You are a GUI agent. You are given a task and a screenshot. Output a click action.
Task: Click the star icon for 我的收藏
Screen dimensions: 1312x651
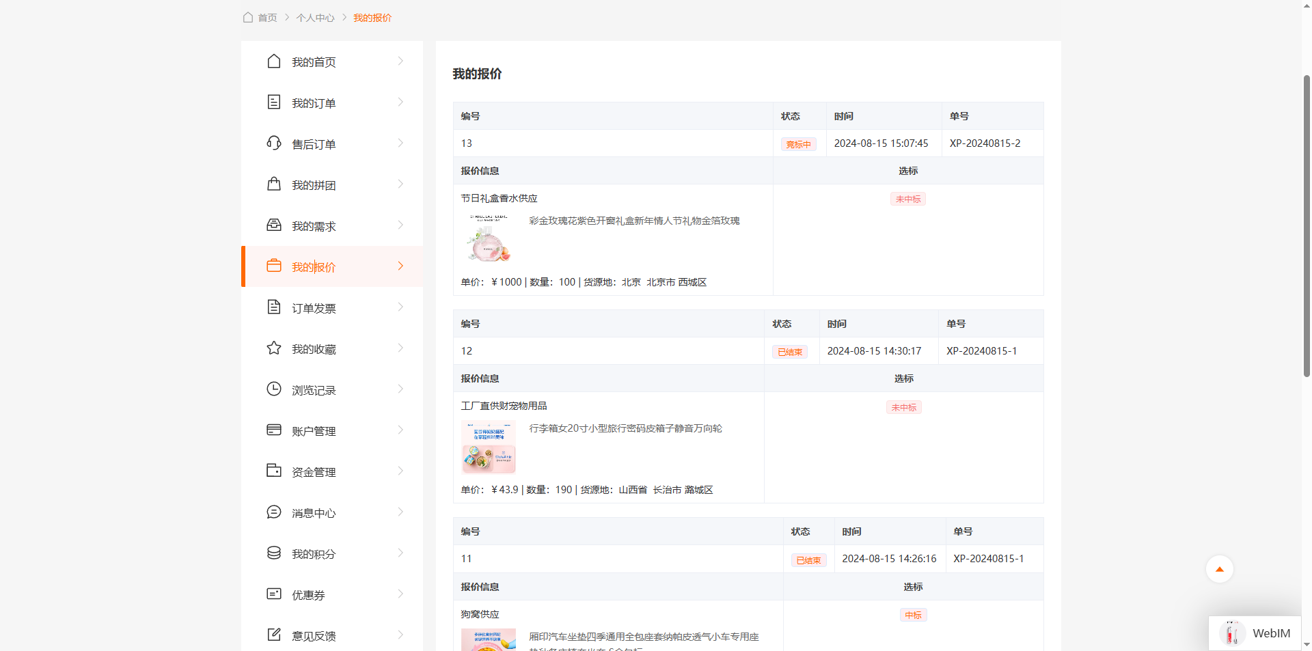coord(274,348)
